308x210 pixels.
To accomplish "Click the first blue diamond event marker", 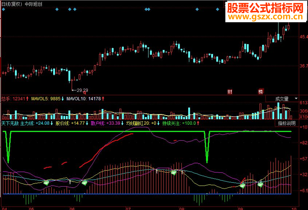I will click(4, 9).
